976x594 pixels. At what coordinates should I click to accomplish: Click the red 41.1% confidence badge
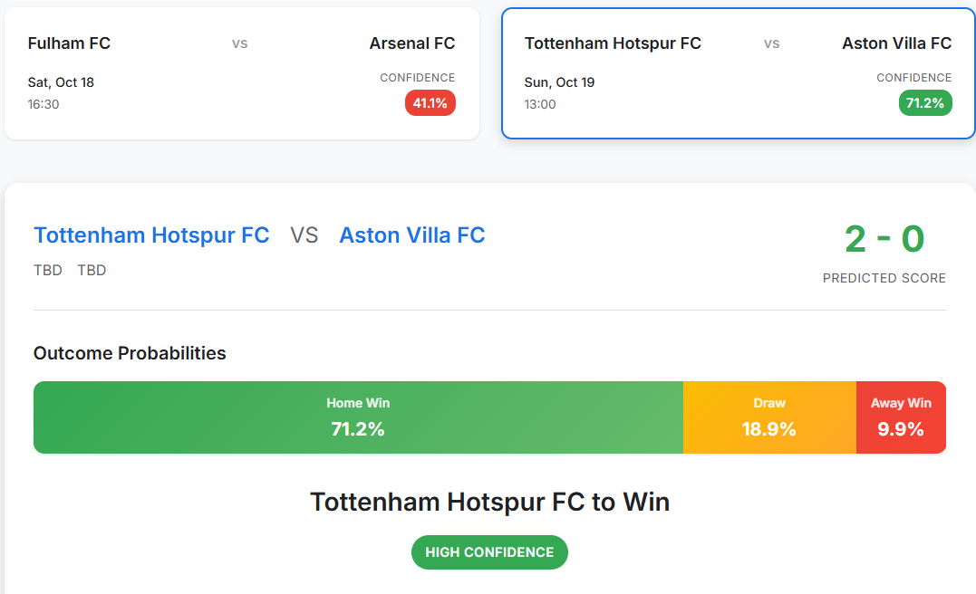point(430,102)
